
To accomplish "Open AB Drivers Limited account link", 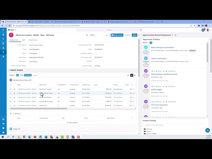I will pos(36,45).
